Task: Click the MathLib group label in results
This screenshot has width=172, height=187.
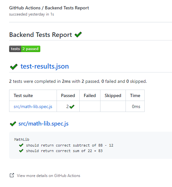Action: [x=22, y=139]
